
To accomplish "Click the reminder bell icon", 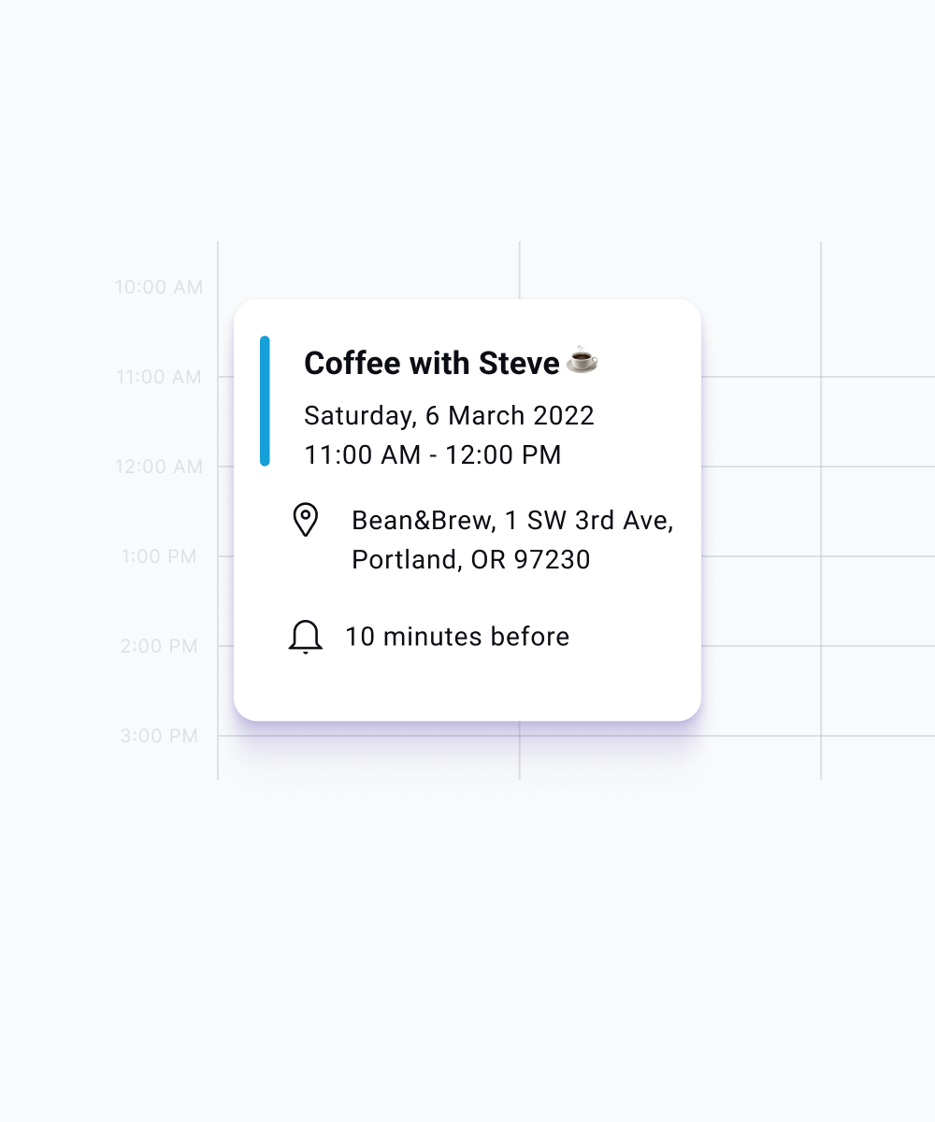I will tap(305, 637).
